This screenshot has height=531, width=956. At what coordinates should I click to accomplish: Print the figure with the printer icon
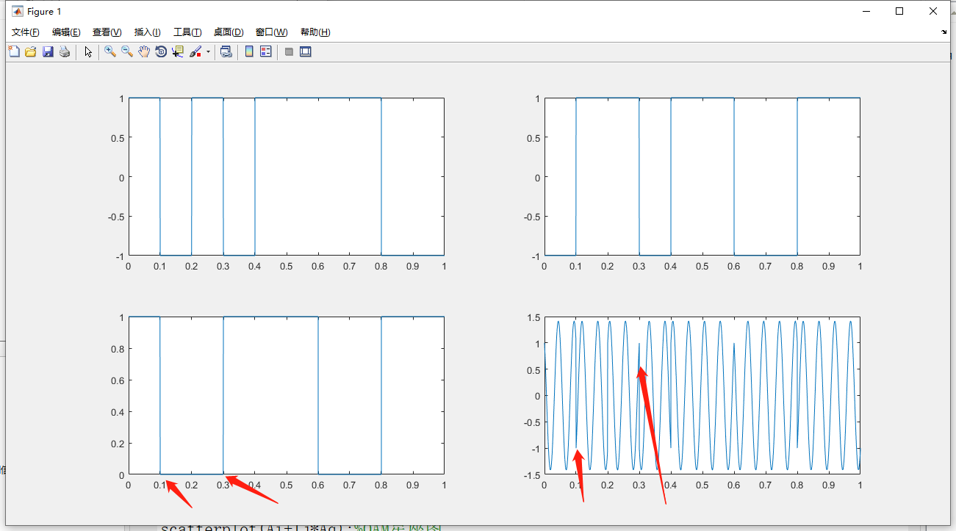point(65,51)
